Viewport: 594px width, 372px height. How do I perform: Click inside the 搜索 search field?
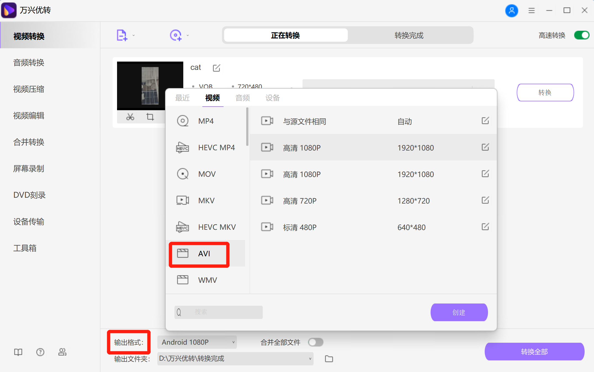point(218,312)
